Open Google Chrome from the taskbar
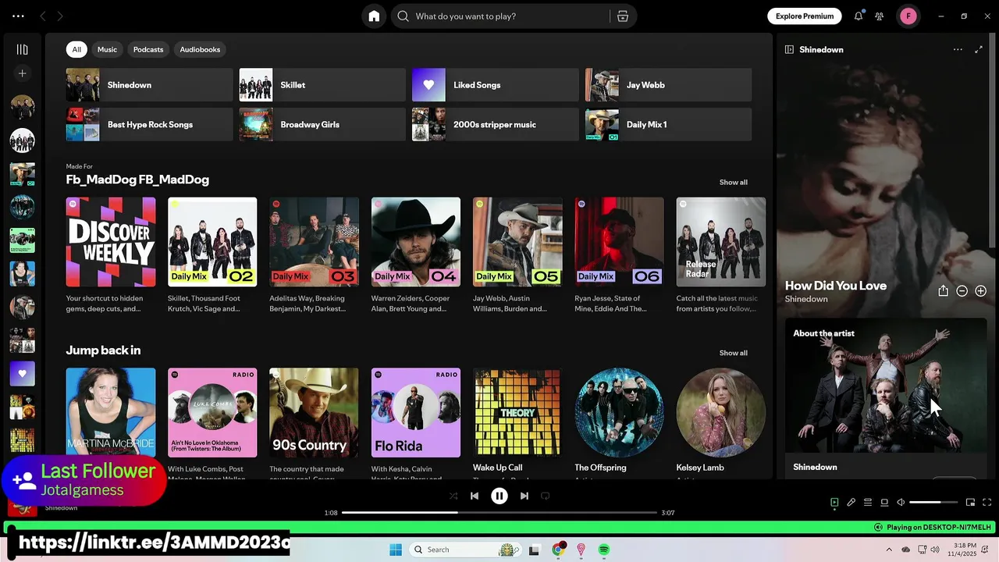 click(558, 550)
